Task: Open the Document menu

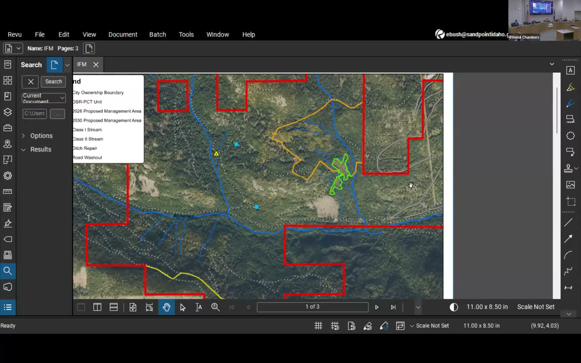Action: pos(123,35)
